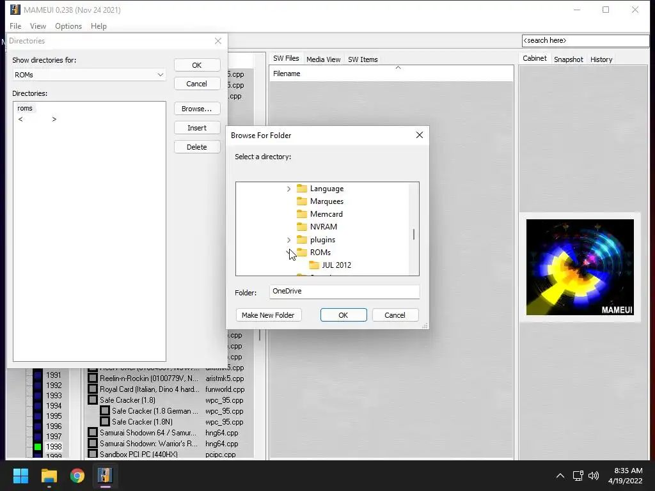Image resolution: width=655 pixels, height=491 pixels.
Task: Click the NVRAM folder icon
Action: tap(302, 227)
